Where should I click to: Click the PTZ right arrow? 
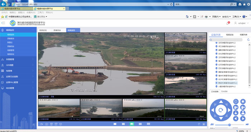(x=229, y=110)
